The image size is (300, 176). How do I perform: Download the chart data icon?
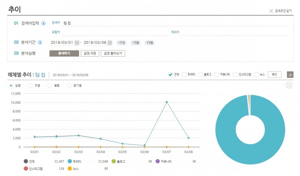pos(290,75)
